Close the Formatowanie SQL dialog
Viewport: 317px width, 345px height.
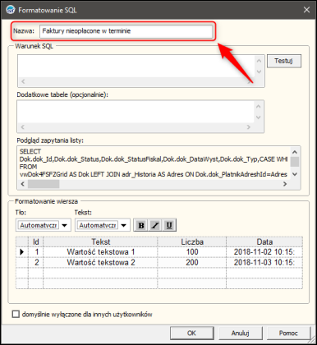[306, 10]
